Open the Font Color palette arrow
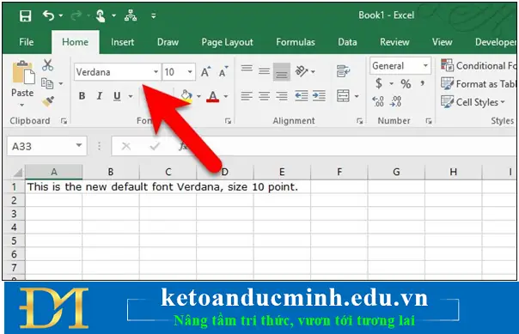Viewport: 519px width, 334px height. [x=226, y=96]
